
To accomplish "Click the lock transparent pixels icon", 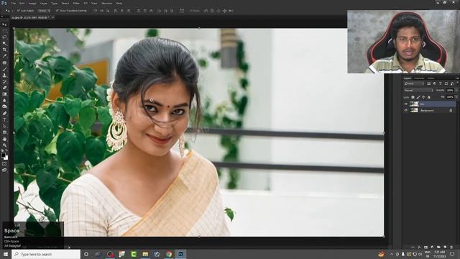I will pos(413,97).
